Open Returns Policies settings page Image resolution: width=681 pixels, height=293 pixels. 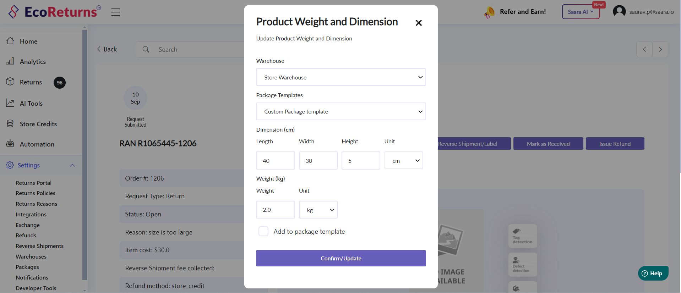(36, 193)
